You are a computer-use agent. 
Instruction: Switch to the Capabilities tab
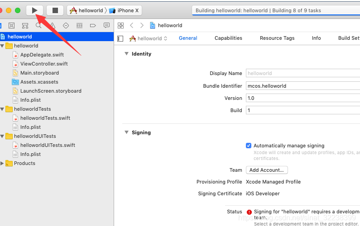(x=228, y=38)
